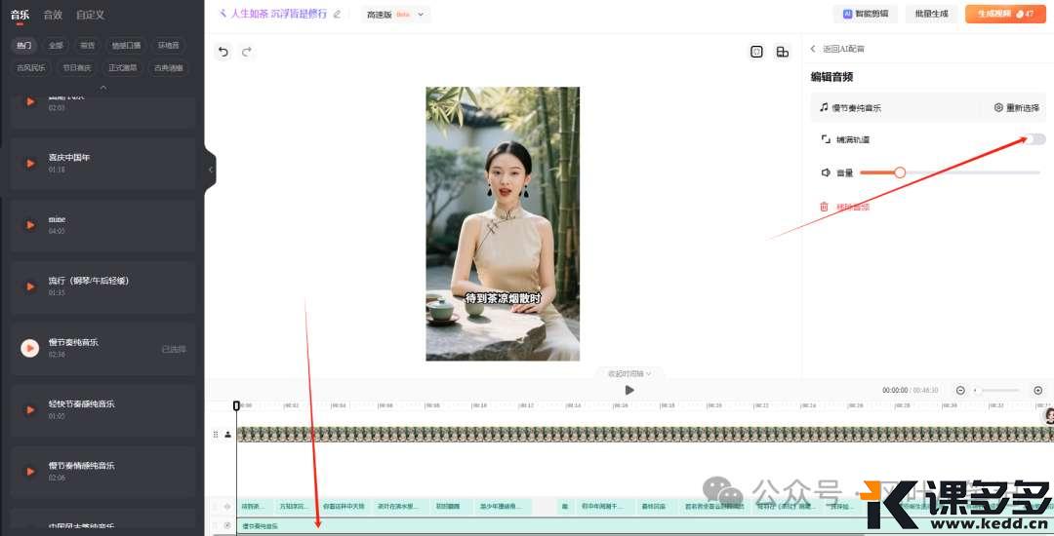Click the trash icon to remove audio
This screenshot has width=1054, height=536.
(824, 207)
